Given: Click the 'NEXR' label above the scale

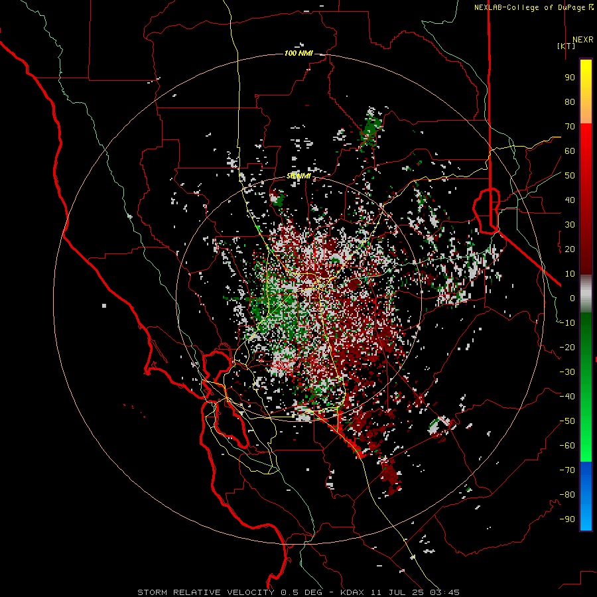Looking at the screenshot, I should point(583,40).
